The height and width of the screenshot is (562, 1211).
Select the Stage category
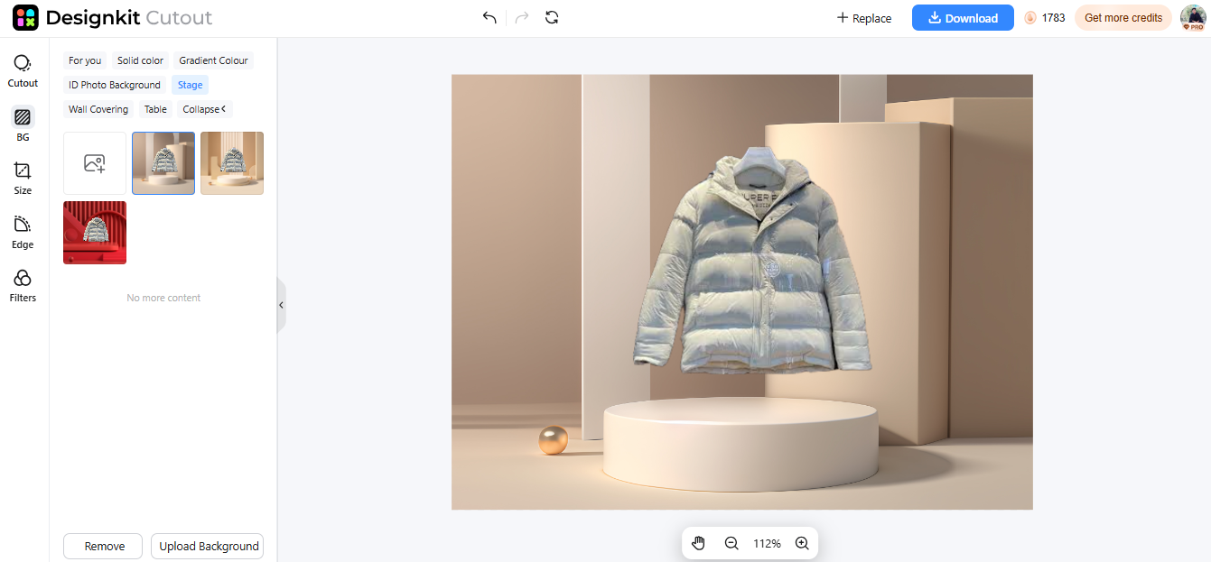coord(190,85)
